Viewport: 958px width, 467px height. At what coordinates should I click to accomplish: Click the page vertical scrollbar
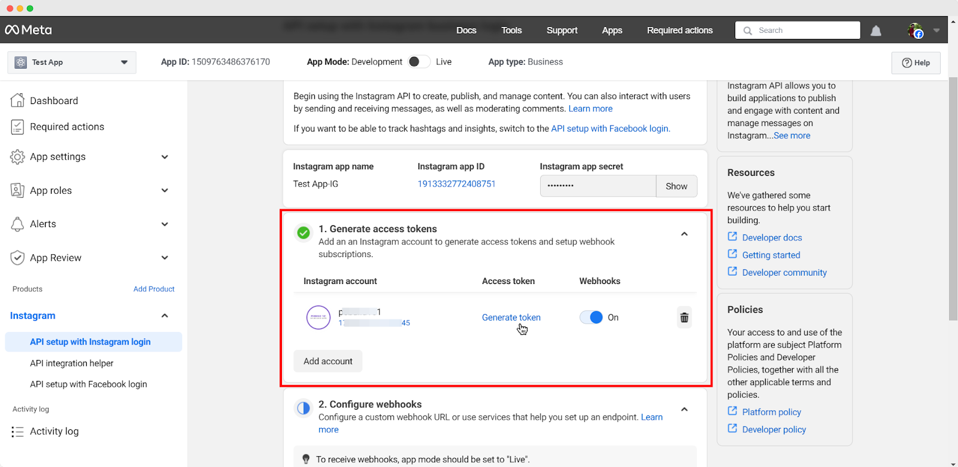(x=953, y=197)
